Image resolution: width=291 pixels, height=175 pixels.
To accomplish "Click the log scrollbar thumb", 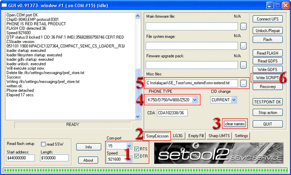I will pos(138,91).
